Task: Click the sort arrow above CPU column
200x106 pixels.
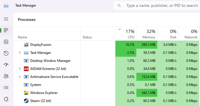Action: click(x=119, y=29)
